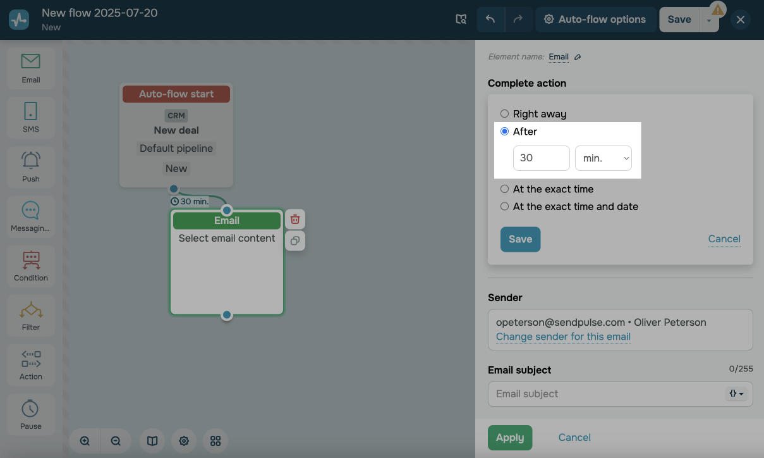764x458 pixels.
Task: Expand the Save button dropdown arrow
Action: coord(709,20)
